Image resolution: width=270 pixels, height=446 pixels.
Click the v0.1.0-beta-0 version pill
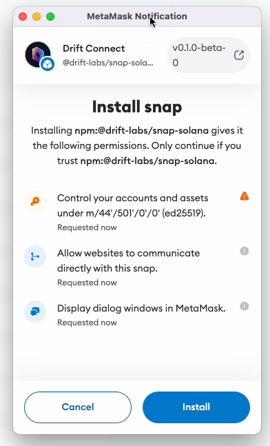click(x=209, y=55)
